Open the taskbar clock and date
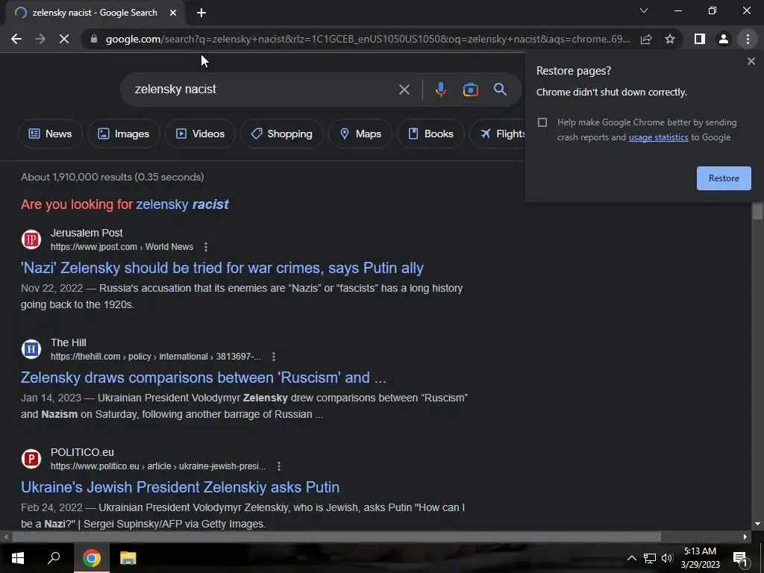 [700, 558]
